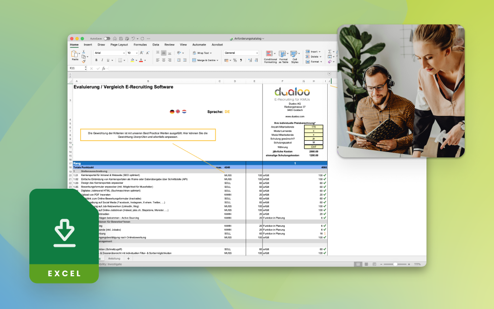Click the Cut scissors icon
494x309 pixels.
coord(84,52)
